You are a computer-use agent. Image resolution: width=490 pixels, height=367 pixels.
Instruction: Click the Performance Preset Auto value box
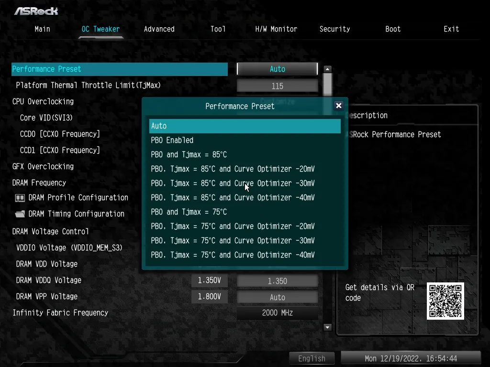[278, 69]
